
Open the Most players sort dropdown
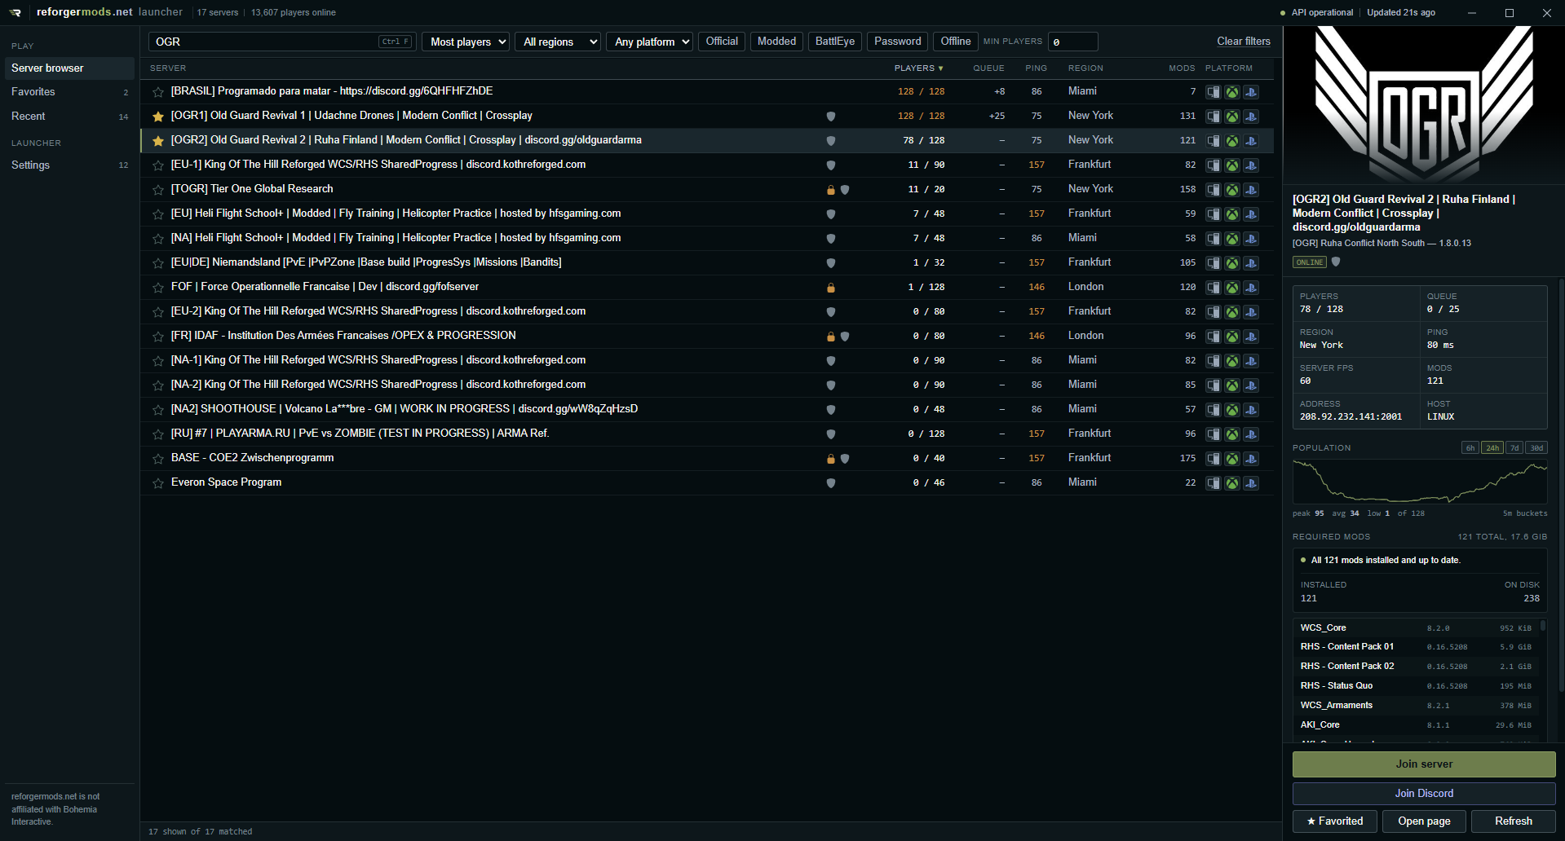466,42
